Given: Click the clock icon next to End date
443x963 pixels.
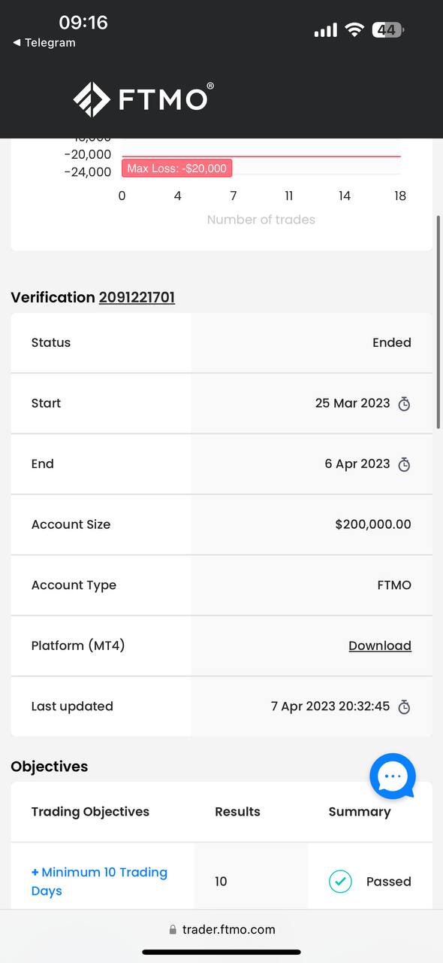Looking at the screenshot, I should 404,464.
